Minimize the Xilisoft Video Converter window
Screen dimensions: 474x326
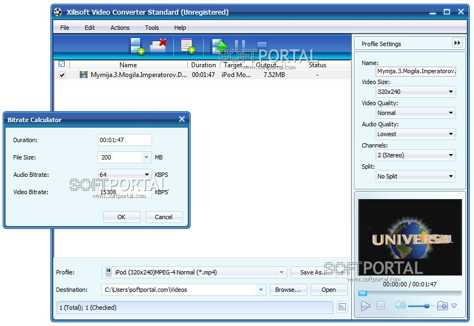click(x=433, y=12)
